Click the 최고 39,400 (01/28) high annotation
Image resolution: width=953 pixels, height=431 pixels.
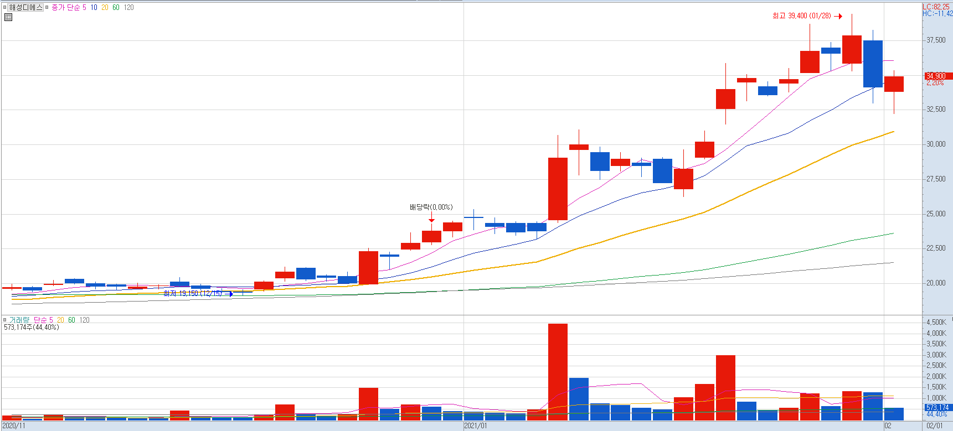click(802, 16)
